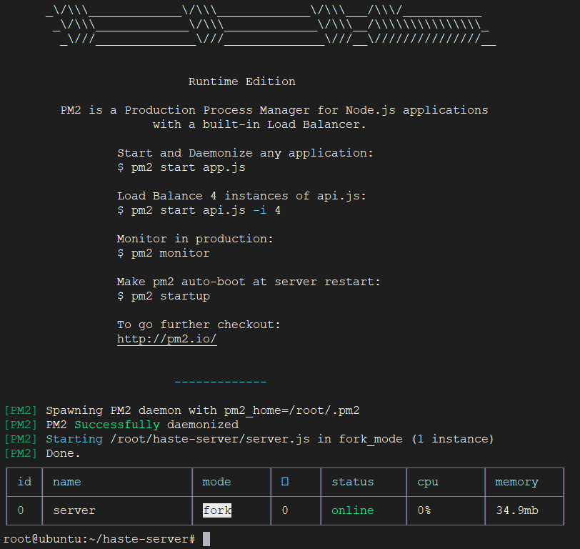The image size is (580, 549).
Task: Click the id value '0' in the server row
Action: 21,510
